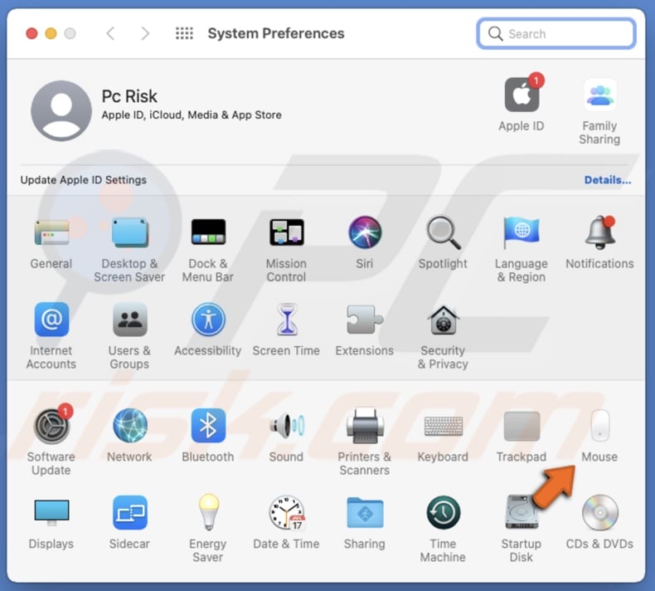Click the Search field
The width and height of the screenshot is (655, 591).
pyautogui.click(x=564, y=34)
